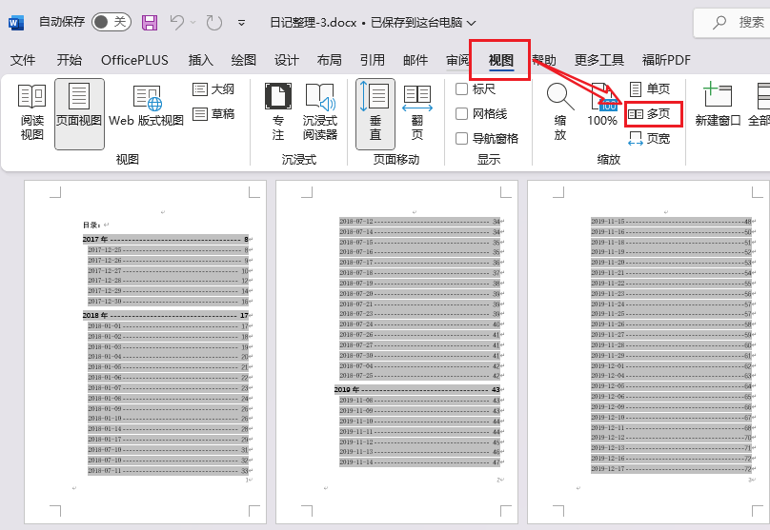Click the Multiple Pages (多页) button
This screenshot has width=770, height=530.
[650, 114]
